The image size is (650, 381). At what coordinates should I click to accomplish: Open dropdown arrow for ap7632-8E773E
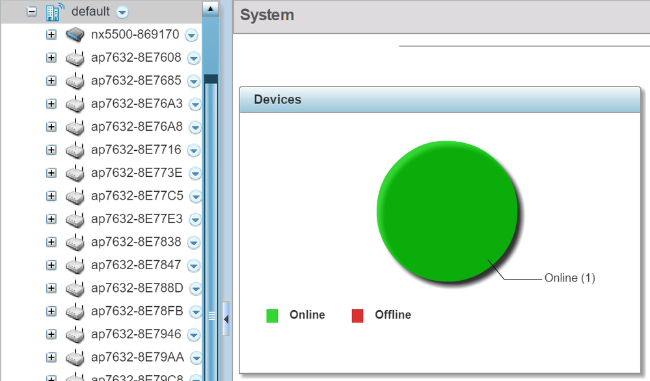(x=195, y=174)
